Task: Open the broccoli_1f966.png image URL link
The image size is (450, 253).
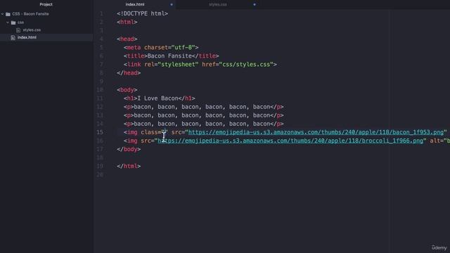Action: 290,141
